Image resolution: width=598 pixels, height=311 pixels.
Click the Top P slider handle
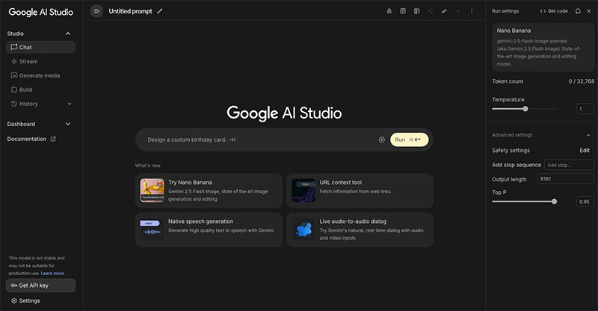tap(554, 201)
